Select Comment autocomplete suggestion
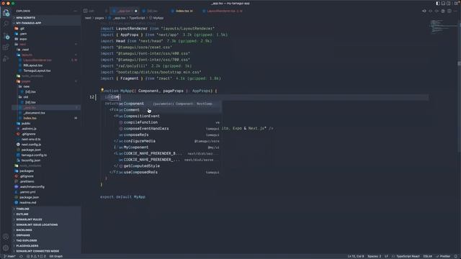Image resolution: width=461 pixels, height=259 pixels. (170, 110)
